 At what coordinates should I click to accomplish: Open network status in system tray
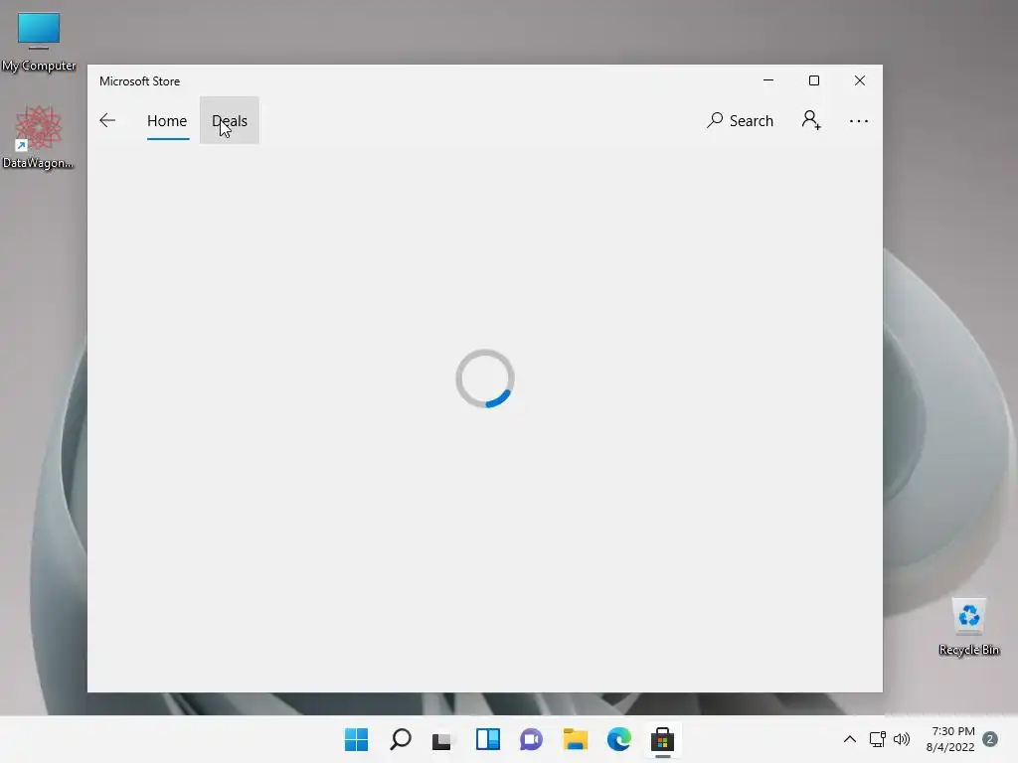tap(877, 739)
